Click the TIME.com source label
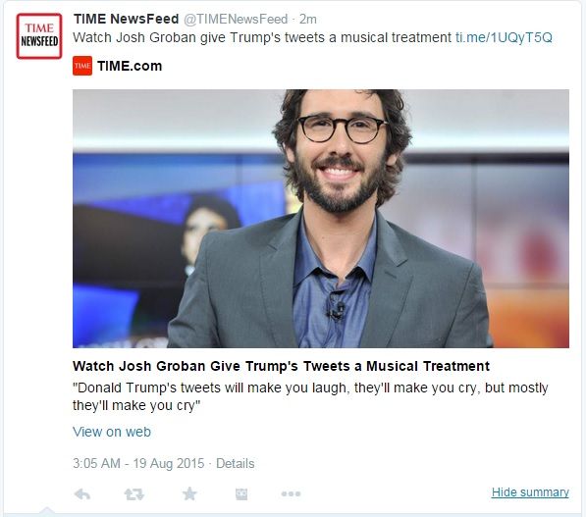 click(130, 66)
